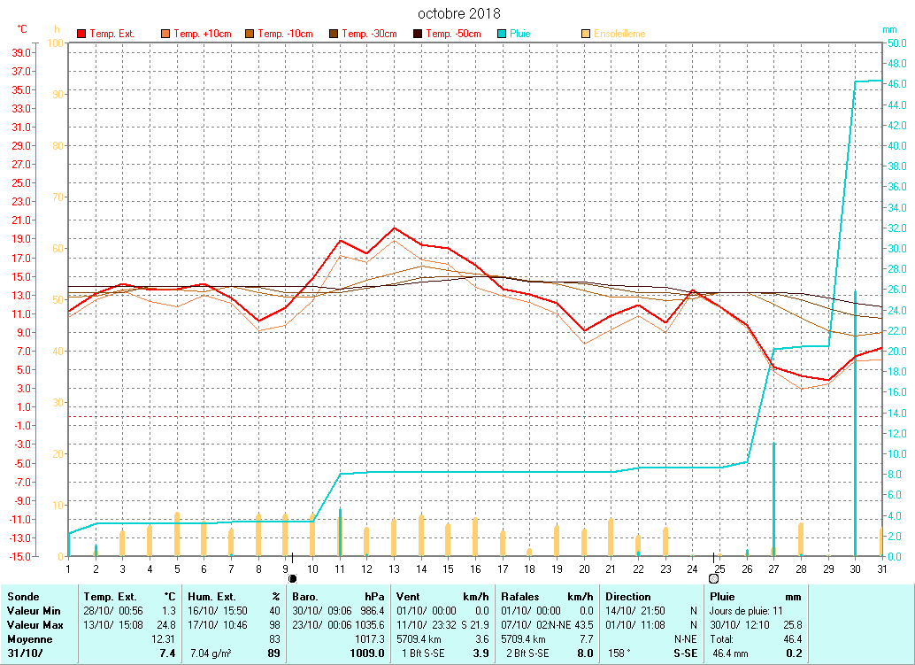Click the Valeur Max row label
This screenshot has height=665, width=915.
(x=34, y=624)
